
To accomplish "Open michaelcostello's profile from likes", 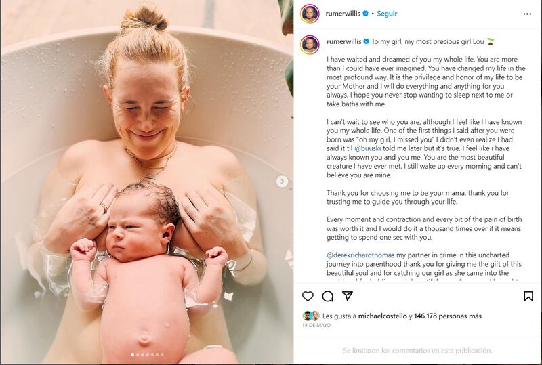I will point(382,316).
